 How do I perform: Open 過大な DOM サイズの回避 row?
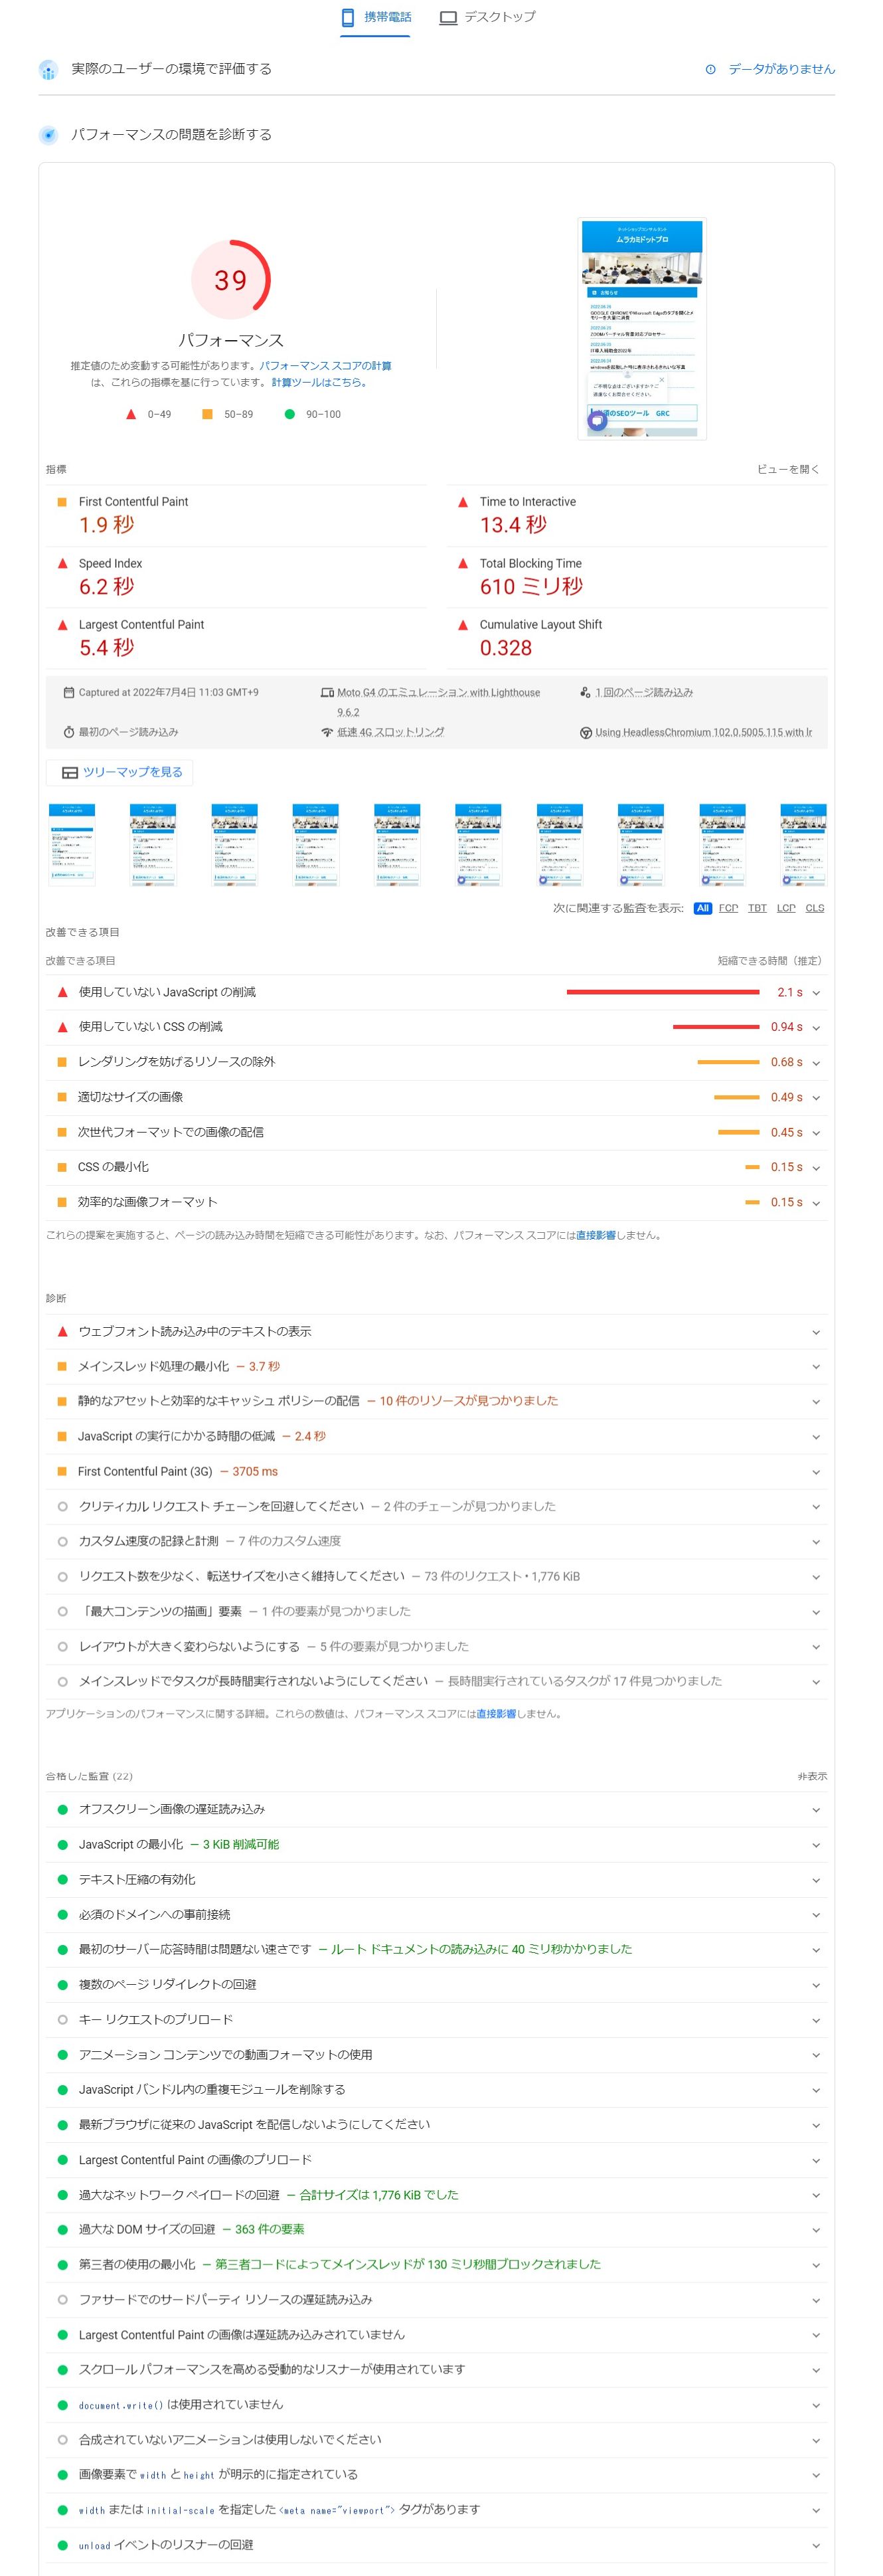click(436, 2230)
